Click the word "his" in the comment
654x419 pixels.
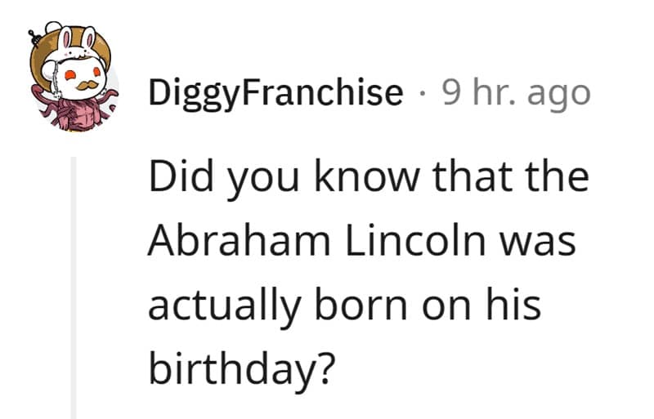(x=518, y=305)
